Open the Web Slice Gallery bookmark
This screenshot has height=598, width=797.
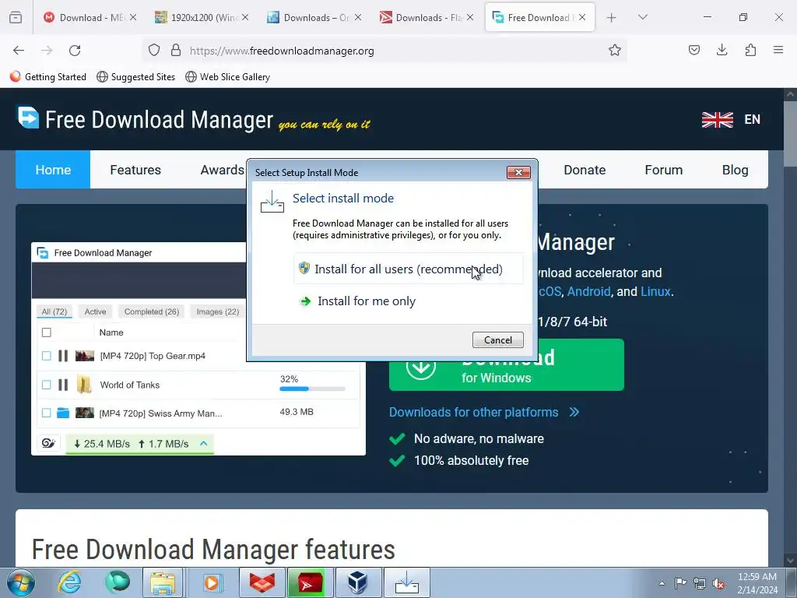(x=228, y=77)
